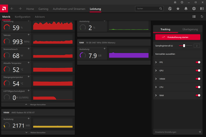
Task: Turn off the VRAM tracking toggle
Action: point(198,79)
